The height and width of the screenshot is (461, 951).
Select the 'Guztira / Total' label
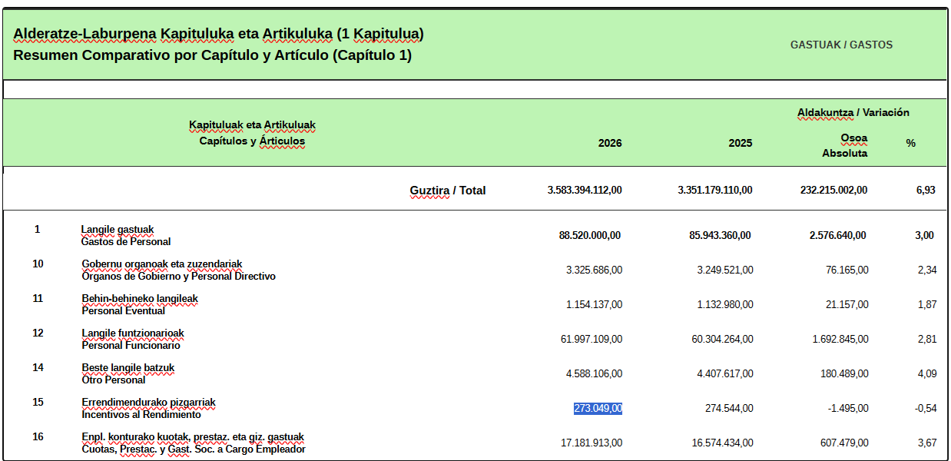(448, 191)
